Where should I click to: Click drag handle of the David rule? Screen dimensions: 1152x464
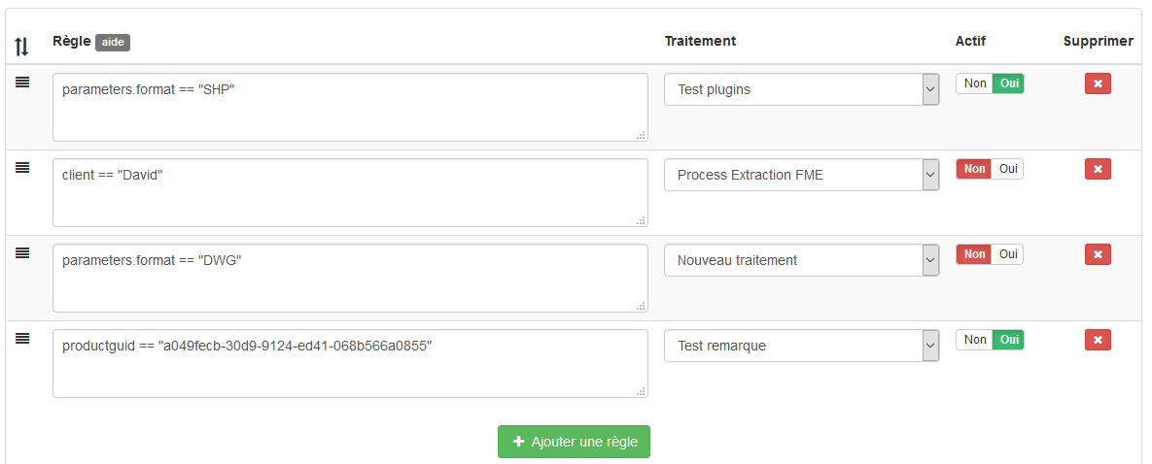[22, 168]
